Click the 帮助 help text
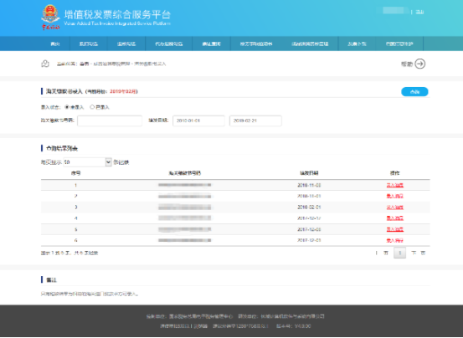The image size is (463, 338). pos(407,64)
